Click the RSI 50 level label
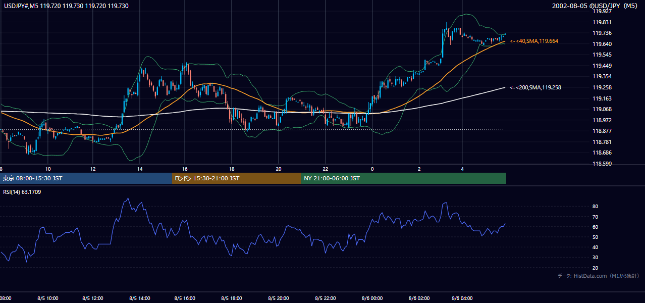 tap(596, 237)
